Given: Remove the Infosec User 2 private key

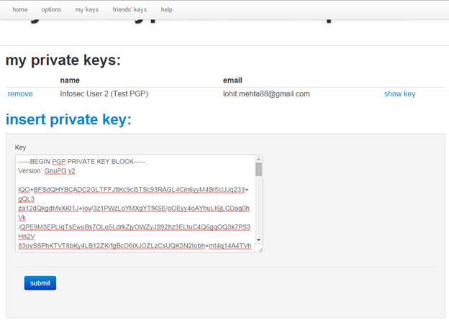Looking at the screenshot, I should click(x=20, y=94).
